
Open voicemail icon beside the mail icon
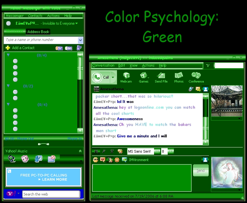tap(69, 48)
